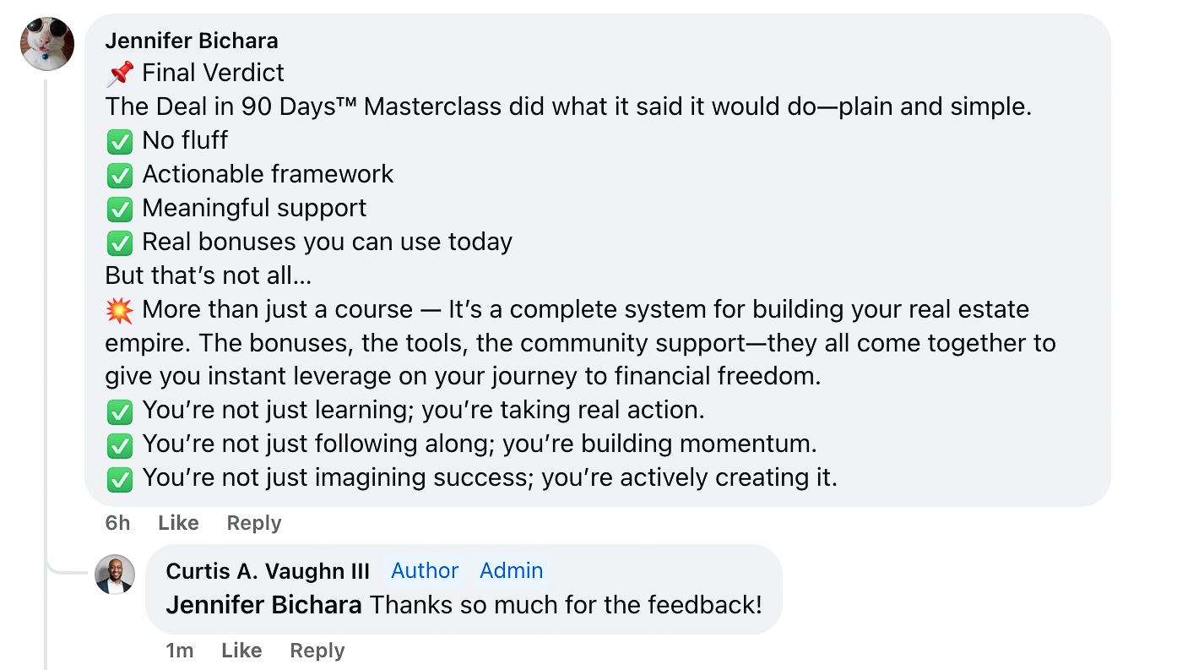The image size is (1177, 670).
Task: Open Curtis A. Vaughn III's profile photo
Action: click(115, 575)
